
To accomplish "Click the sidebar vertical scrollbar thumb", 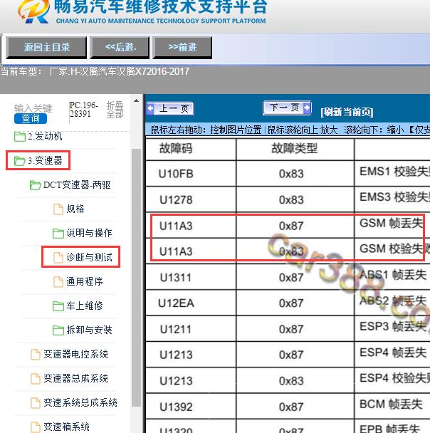I will [x=137, y=278].
